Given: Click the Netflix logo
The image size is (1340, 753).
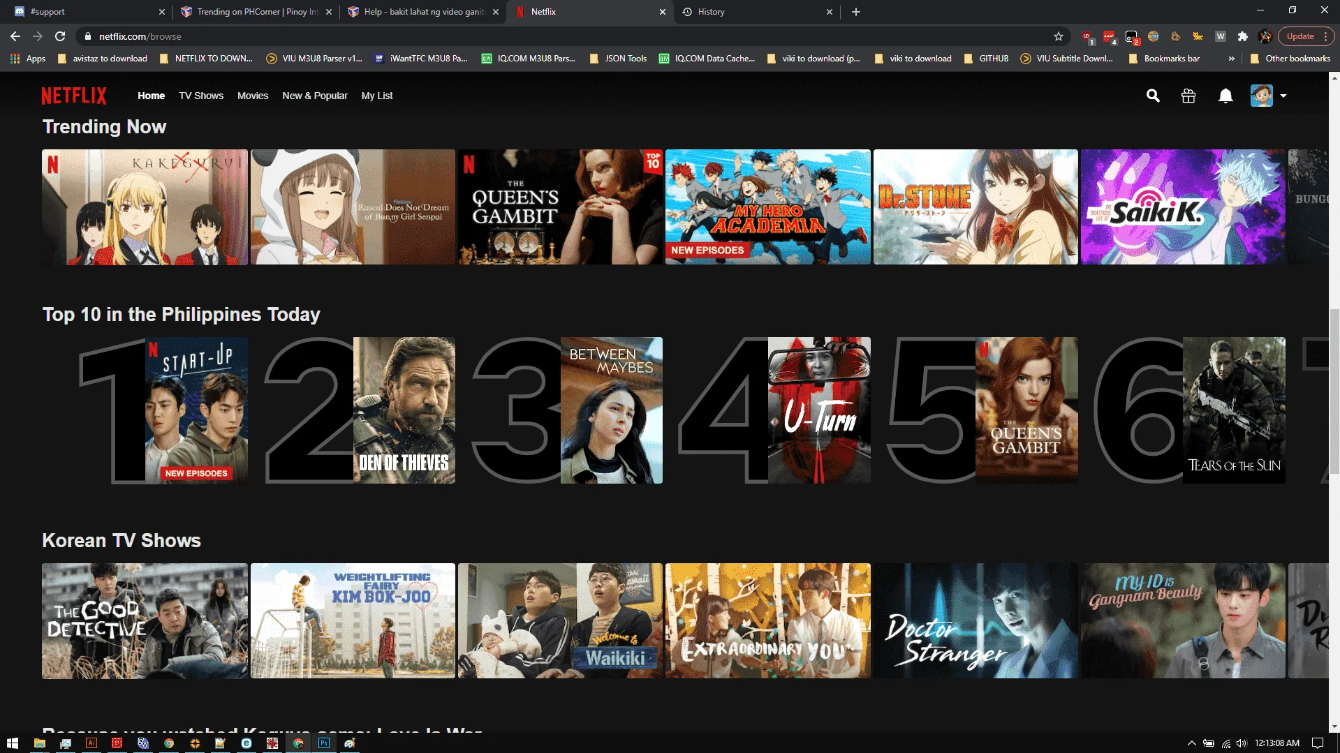Looking at the screenshot, I should (74, 96).
